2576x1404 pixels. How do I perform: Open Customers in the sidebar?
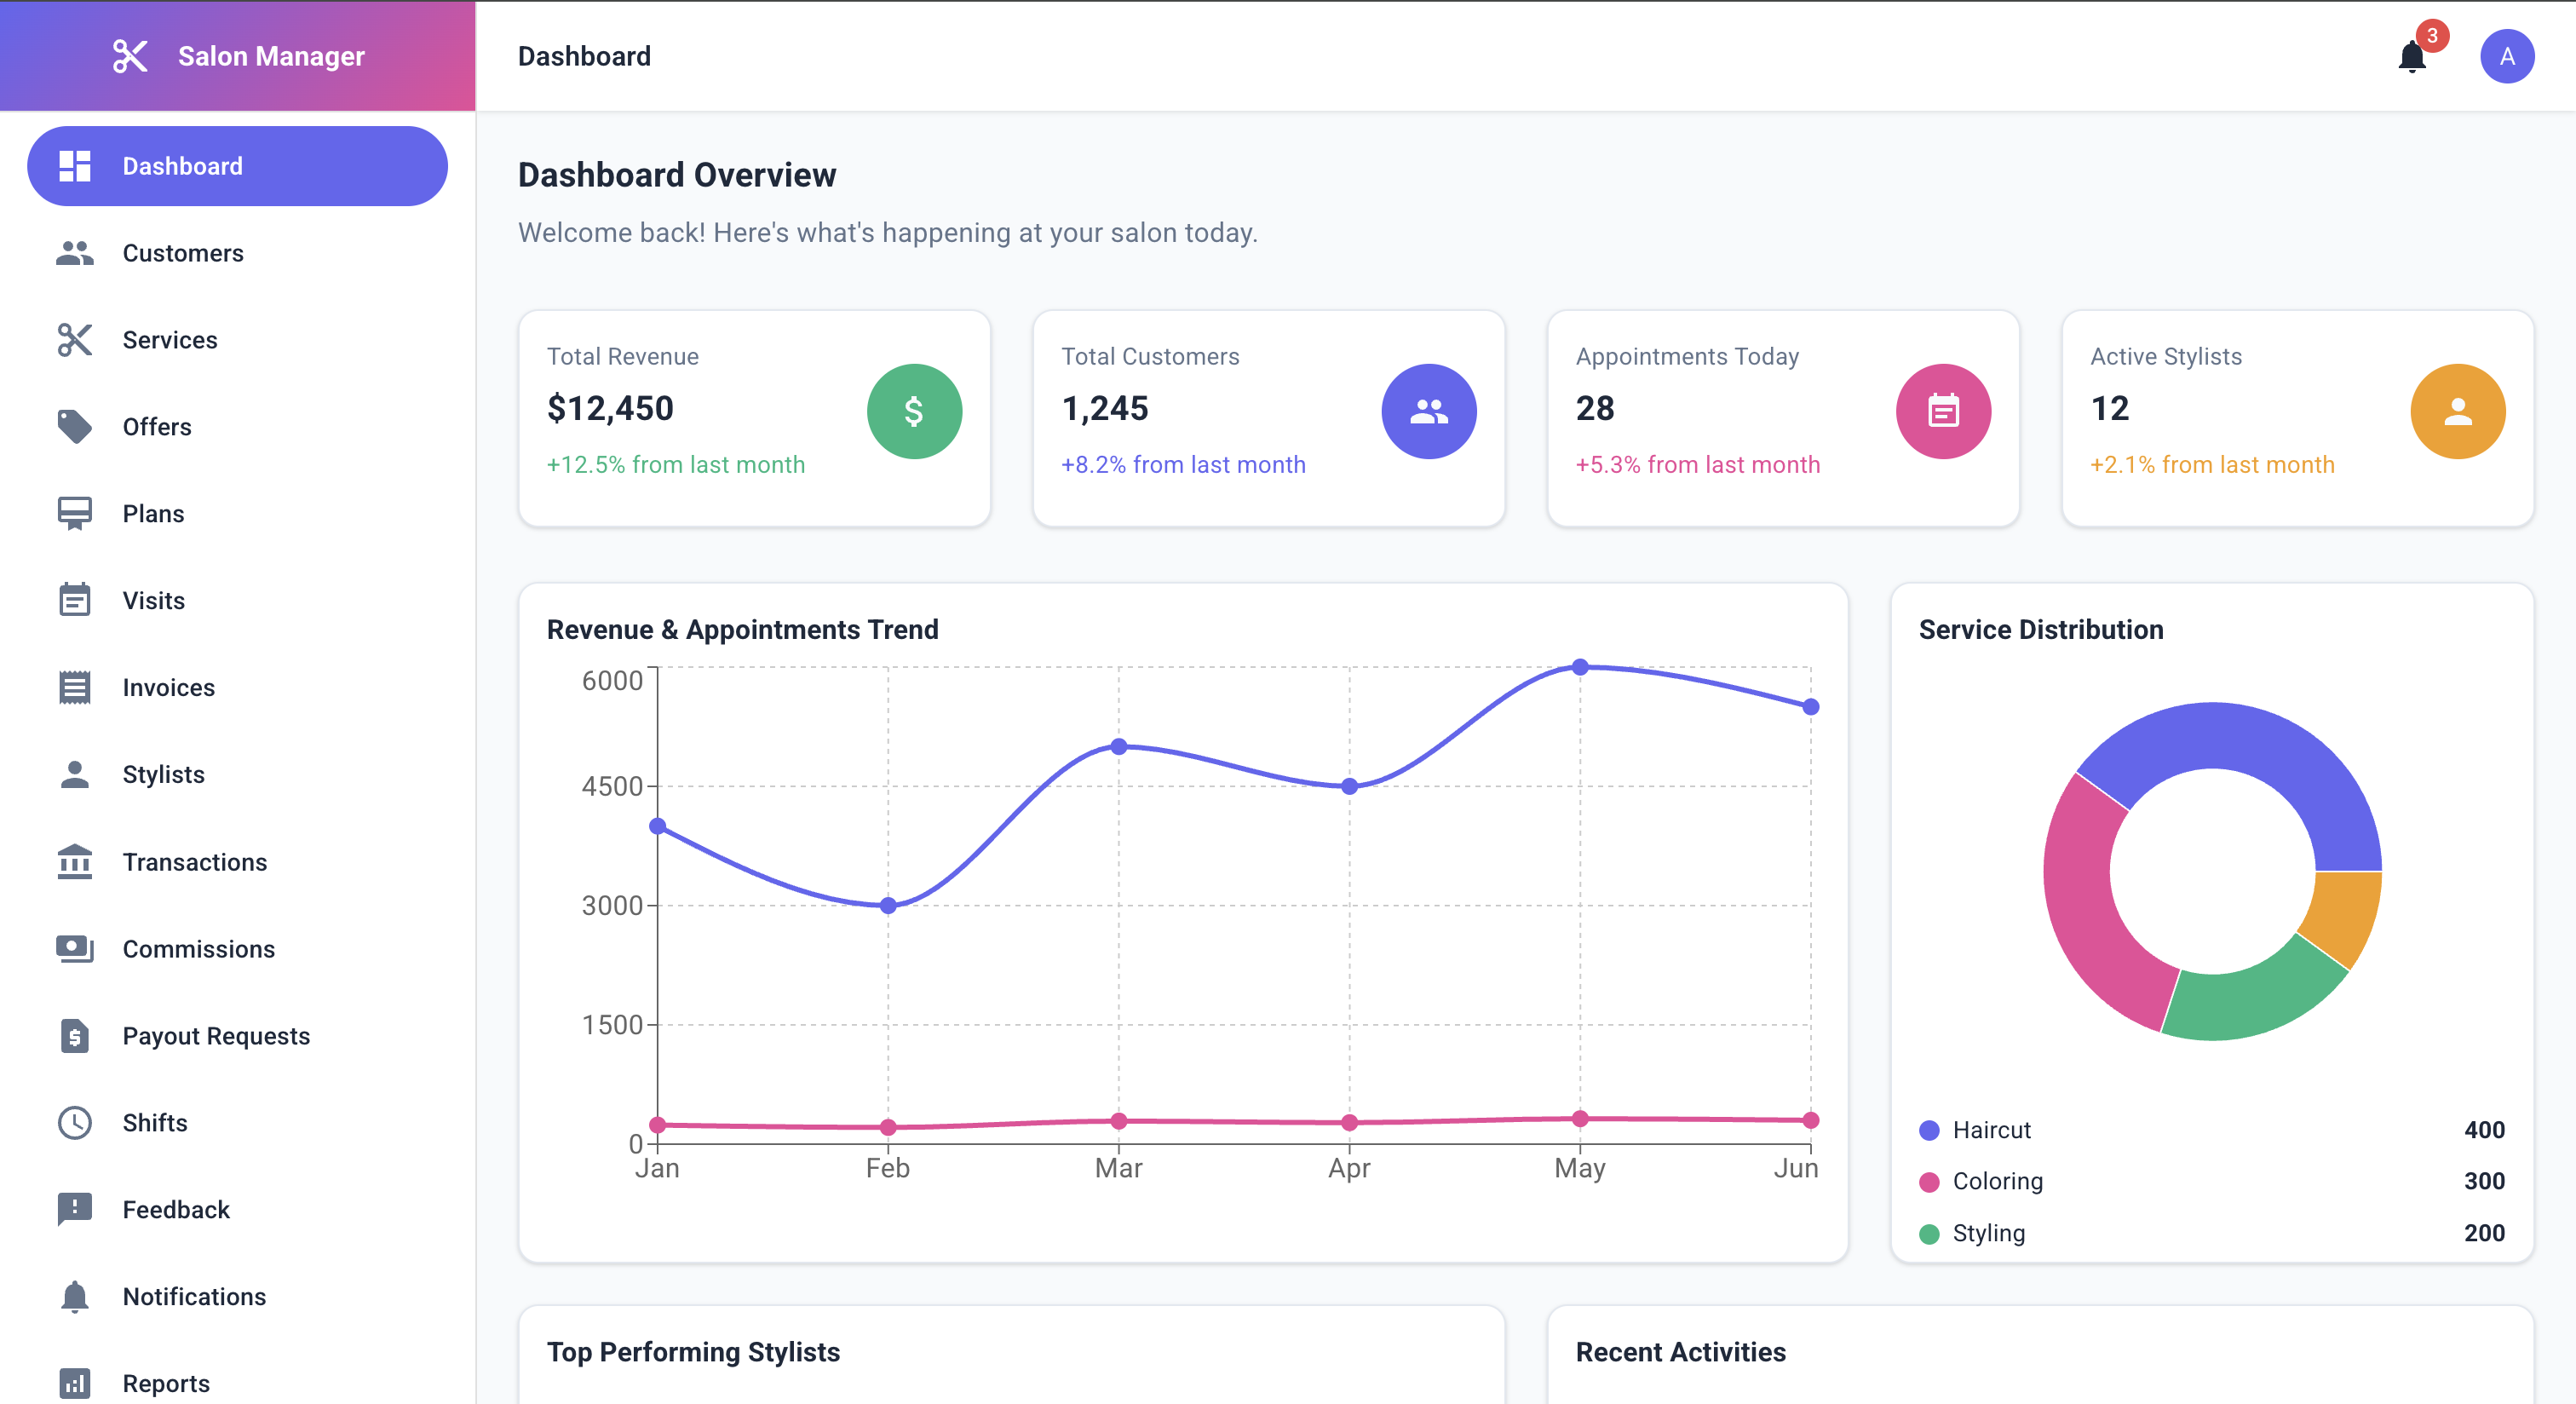point(183,253)
